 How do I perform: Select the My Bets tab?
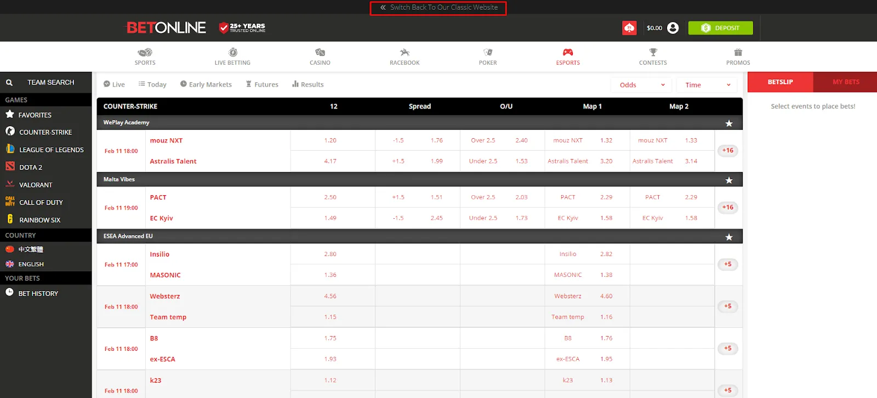click(846, 82)
